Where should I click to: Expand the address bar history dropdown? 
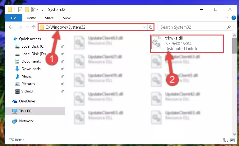(x=144, y=27)
